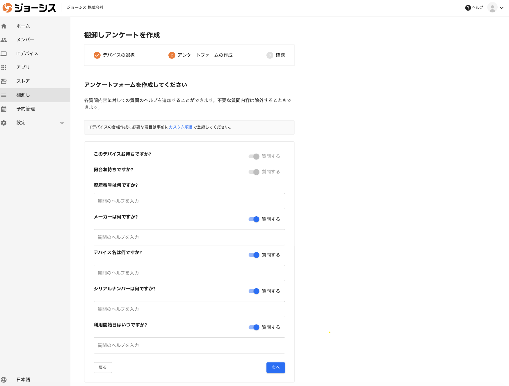509x386 pixels.
Task: Click the Home house icon in sidebar
Action: point(4,26)
